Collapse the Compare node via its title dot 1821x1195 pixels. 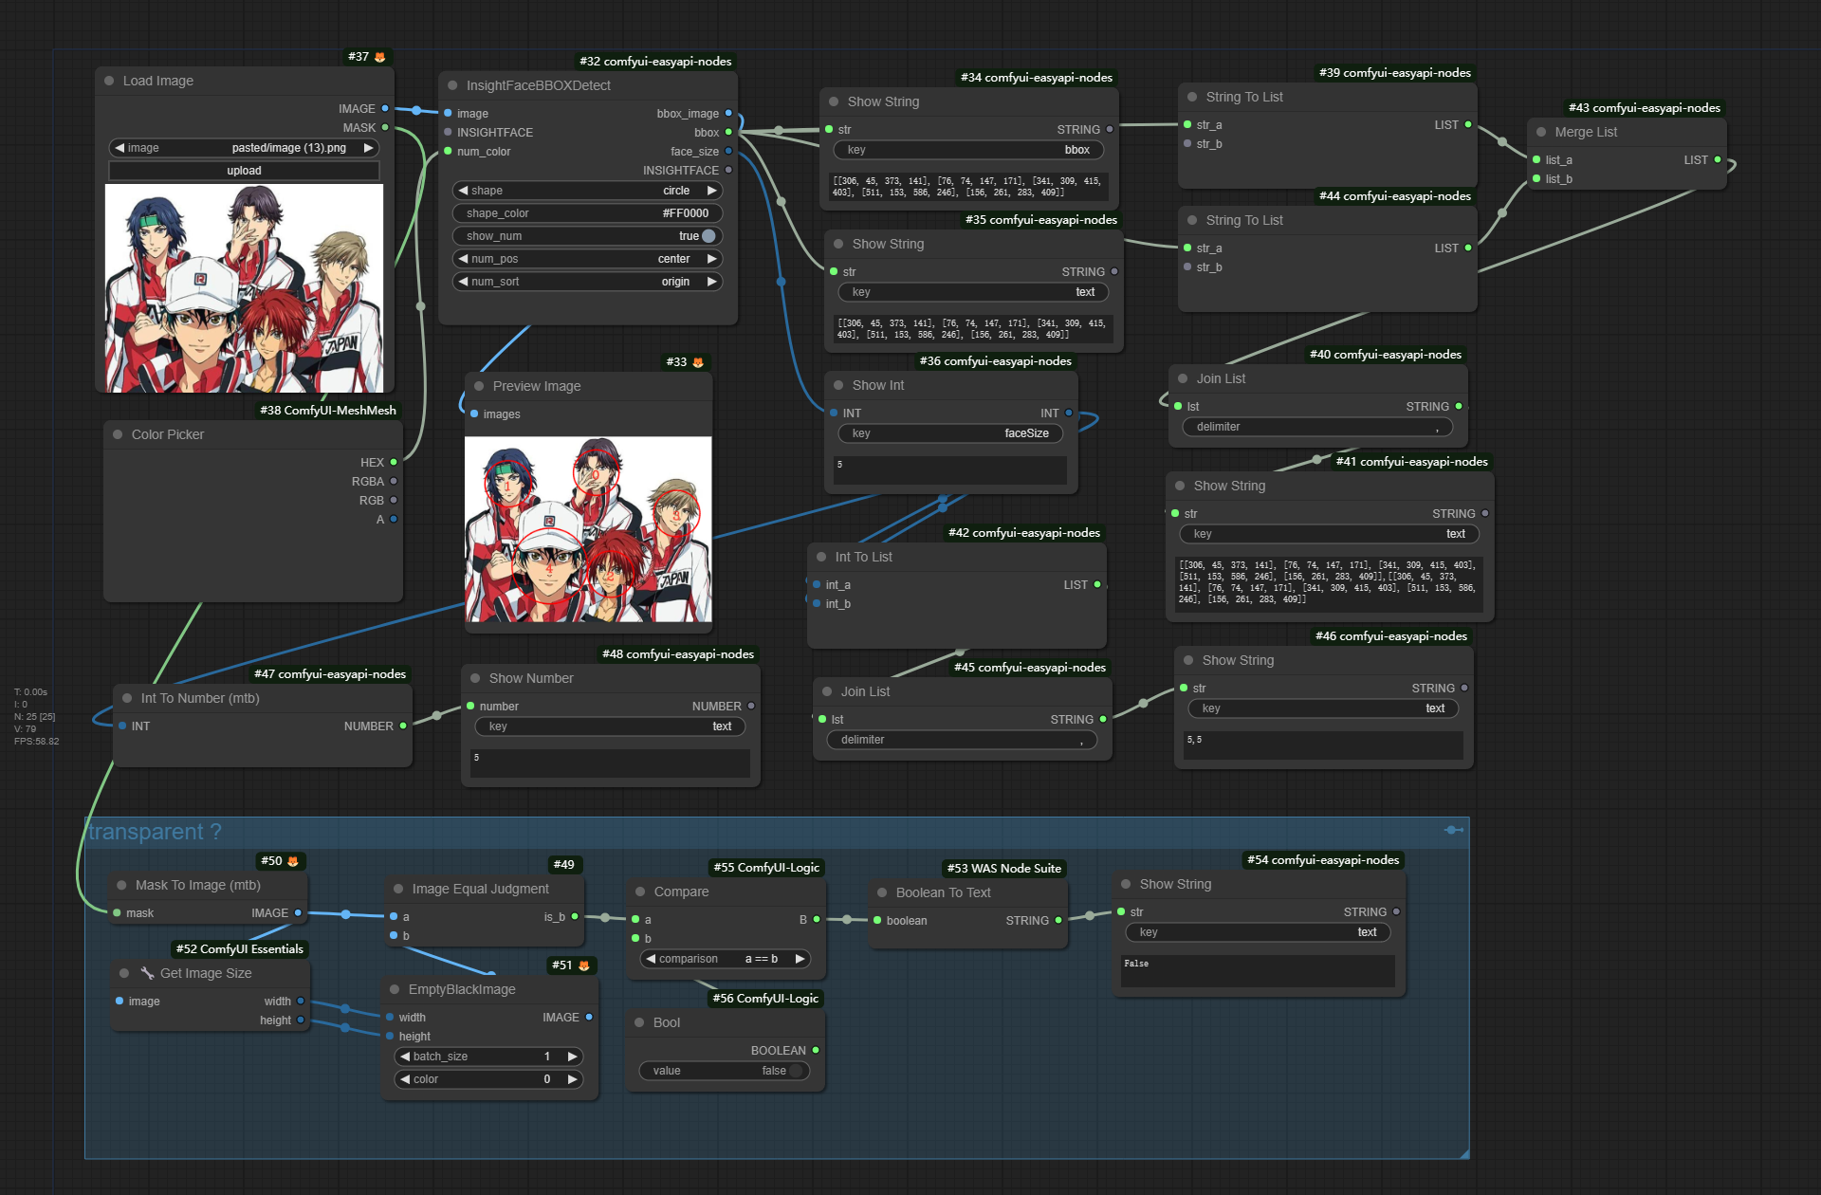640,892
